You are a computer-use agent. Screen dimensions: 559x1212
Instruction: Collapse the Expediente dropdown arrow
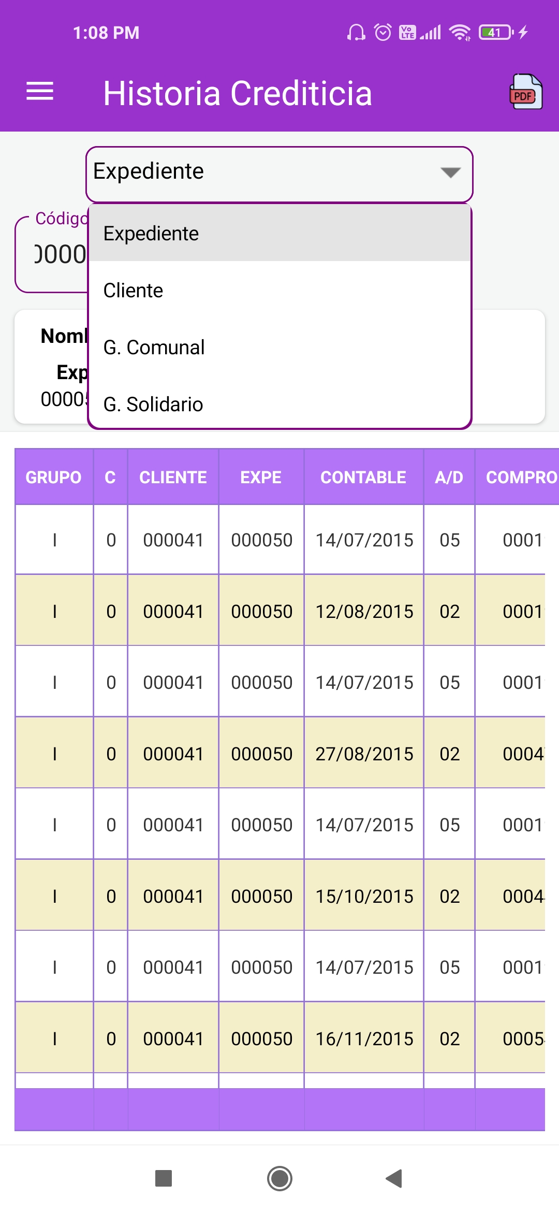(x=450, y=172)
